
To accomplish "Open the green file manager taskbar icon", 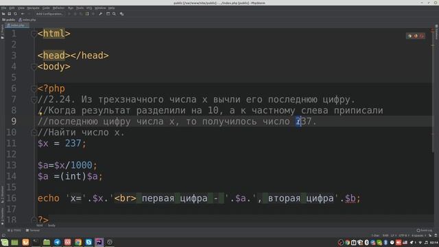I will point(47,242).
